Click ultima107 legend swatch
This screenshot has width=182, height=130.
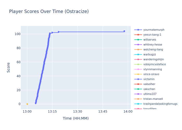pos(138,94)
